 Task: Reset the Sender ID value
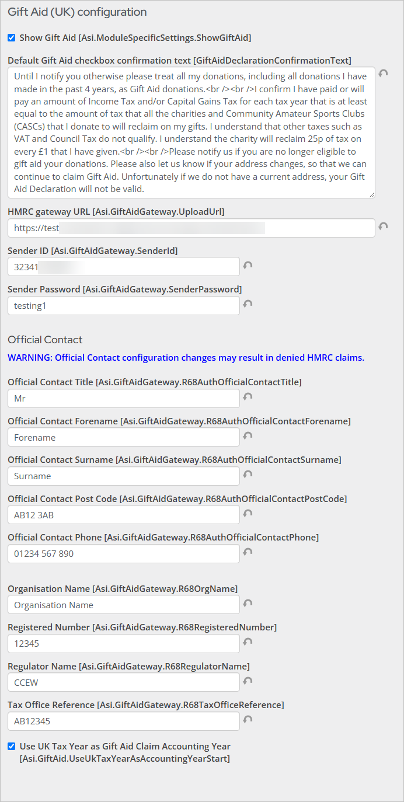[x=248, y=265]
